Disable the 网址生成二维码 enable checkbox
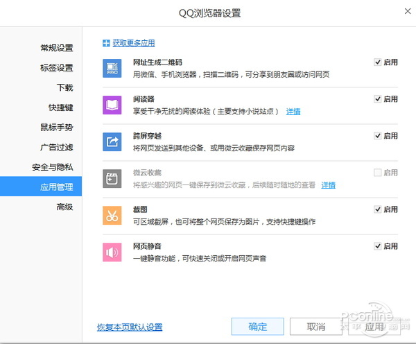 point(378,62)
